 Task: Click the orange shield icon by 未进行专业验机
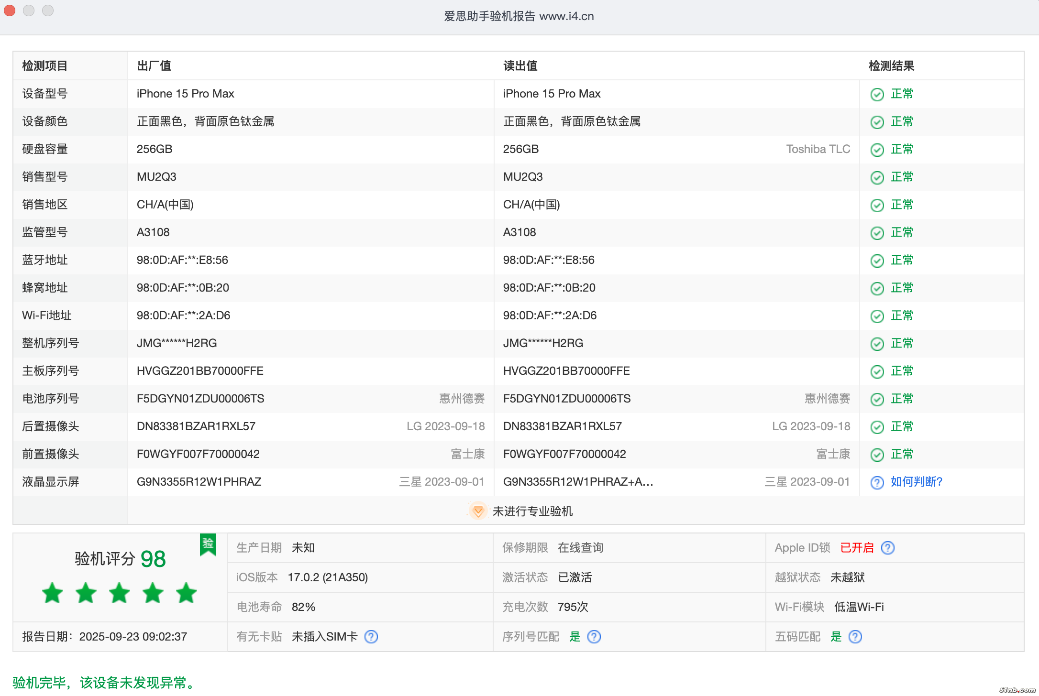(x=477, y=511)
